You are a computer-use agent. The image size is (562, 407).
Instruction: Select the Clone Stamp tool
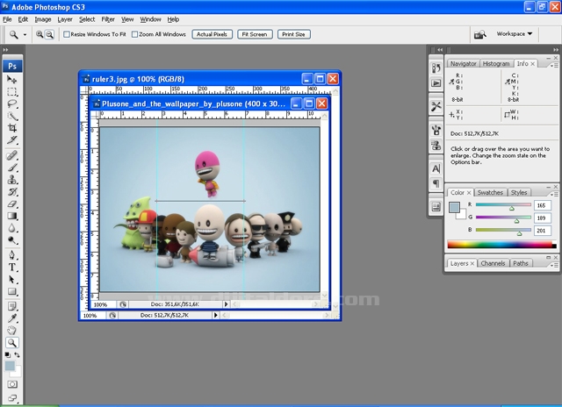pyautogui.click(x=11, y=179)
